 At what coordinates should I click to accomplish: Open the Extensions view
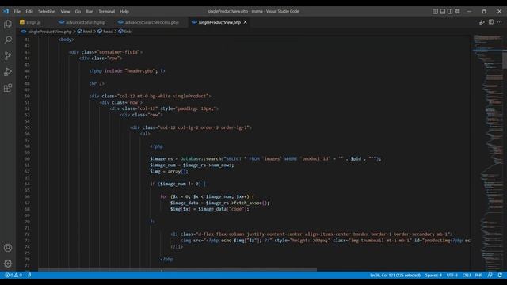pyautogui.click(x=8, y=88)
